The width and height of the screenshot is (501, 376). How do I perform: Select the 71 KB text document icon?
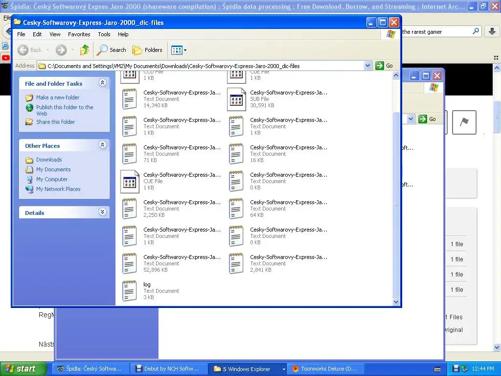point(129,154)
